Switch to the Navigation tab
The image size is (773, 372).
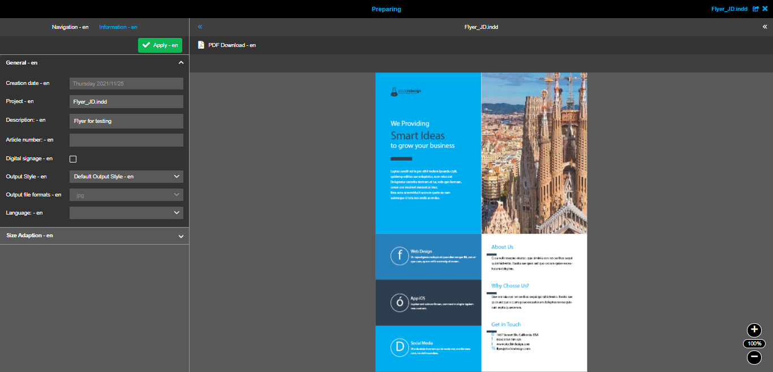tap(70, 27)
